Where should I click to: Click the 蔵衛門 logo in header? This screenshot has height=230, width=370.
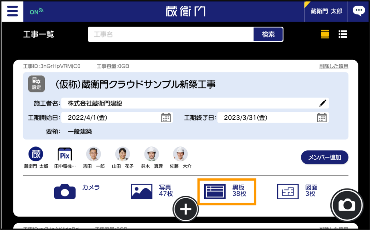(185, 11)
